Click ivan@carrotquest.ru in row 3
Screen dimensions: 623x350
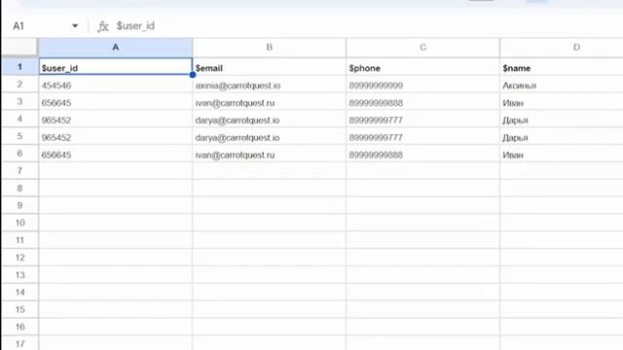[x=269, y=101]
